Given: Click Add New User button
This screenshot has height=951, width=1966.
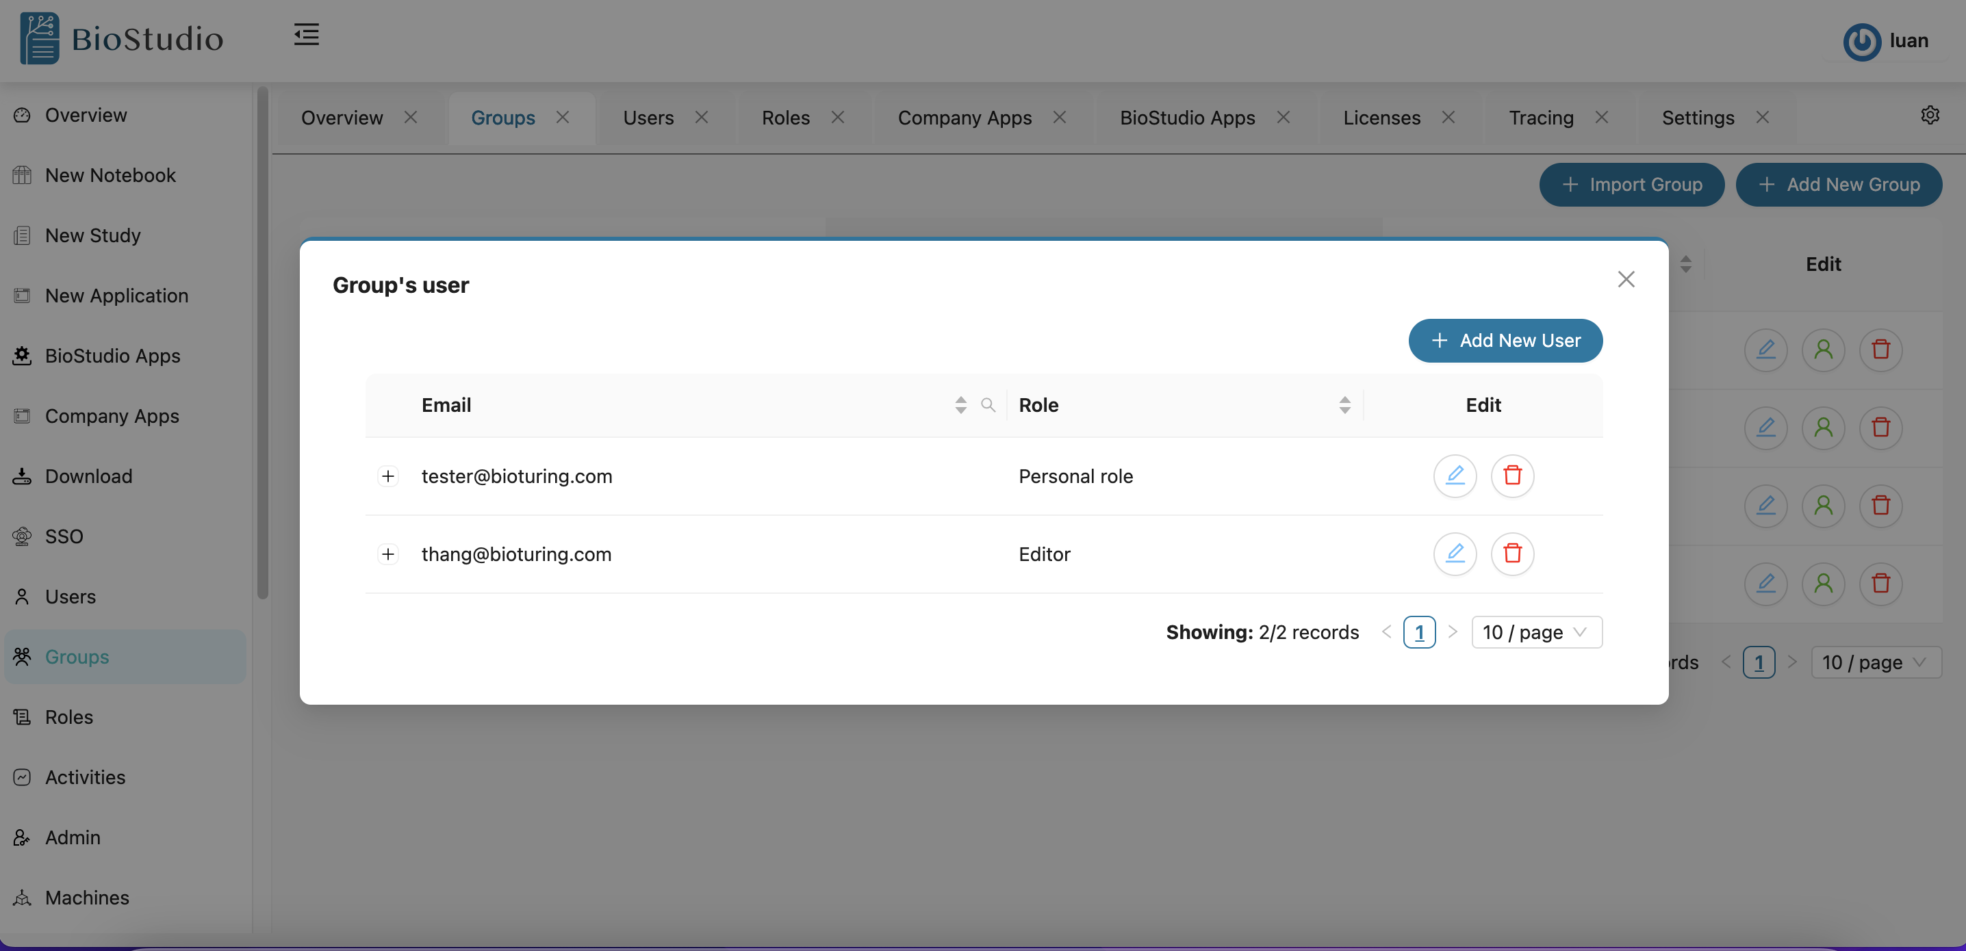Looking at the screenshot, I should [1505, 341].
